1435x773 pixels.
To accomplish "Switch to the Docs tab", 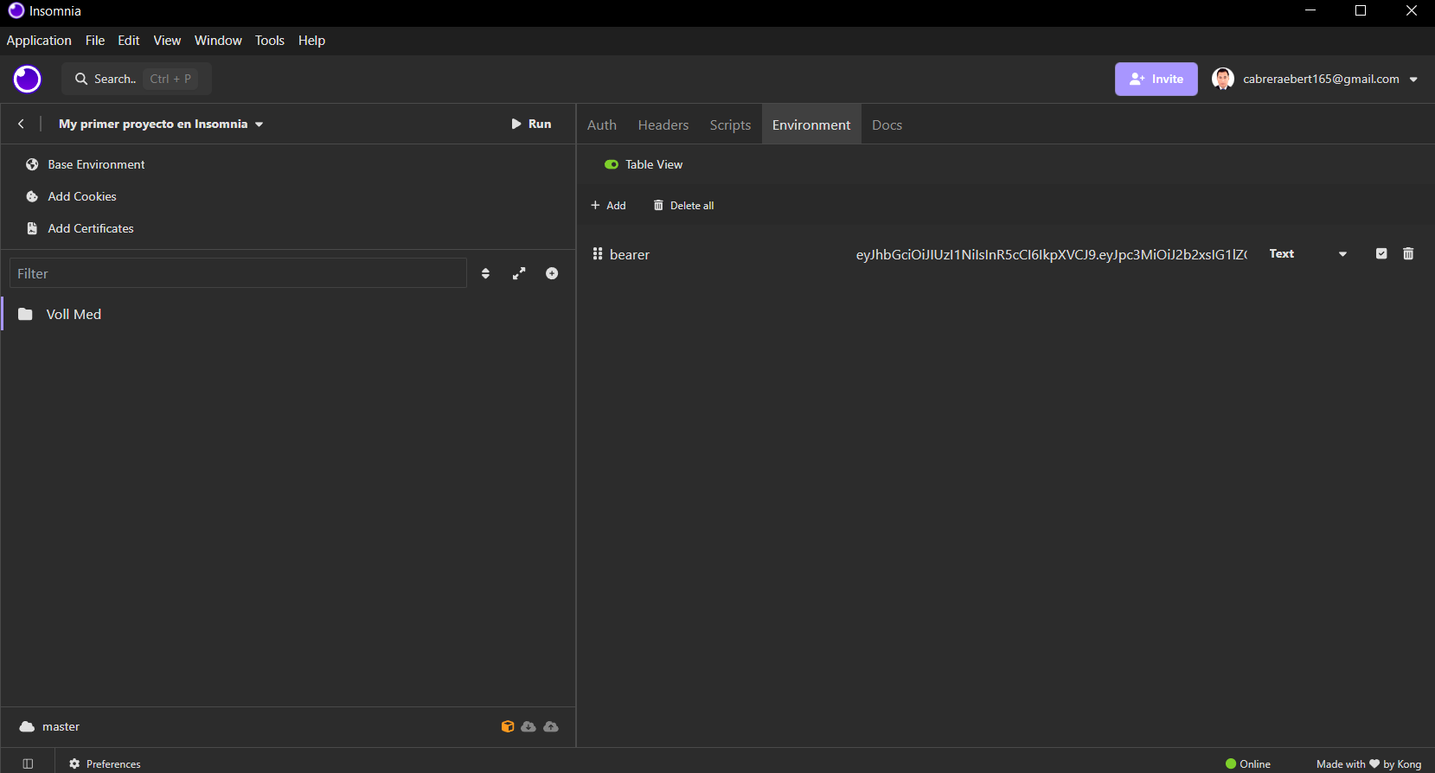I will click(887, 125).
